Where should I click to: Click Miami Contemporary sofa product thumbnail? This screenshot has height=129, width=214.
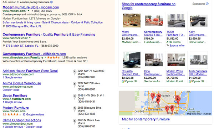pyautogui.click(x=132, y=20)
